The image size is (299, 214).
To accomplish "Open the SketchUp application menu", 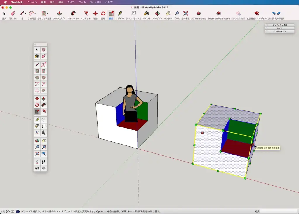I will point(17,2).
